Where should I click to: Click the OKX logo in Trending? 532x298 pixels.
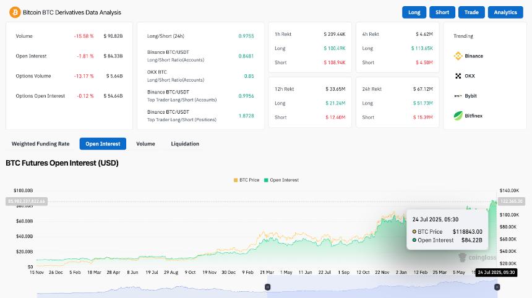(458, 76)
